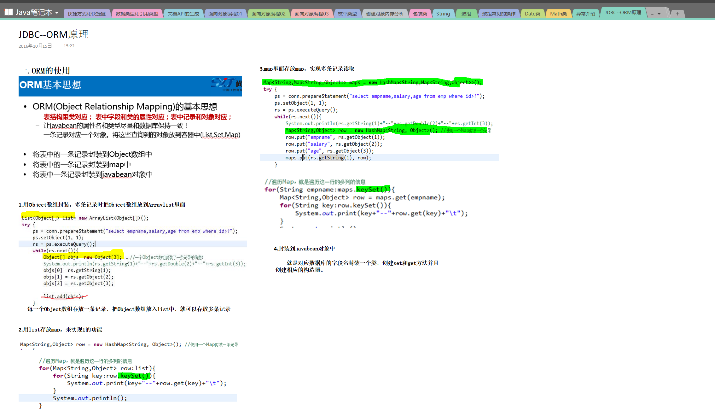Go to the 面向对象编程01 section tab

(x=225, y=14)
